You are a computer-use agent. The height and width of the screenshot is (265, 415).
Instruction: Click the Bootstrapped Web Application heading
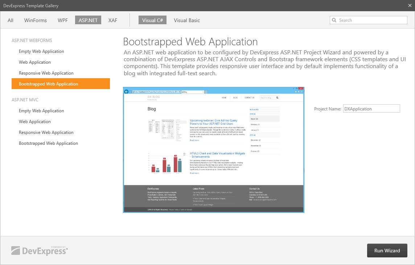click(190, 42)
